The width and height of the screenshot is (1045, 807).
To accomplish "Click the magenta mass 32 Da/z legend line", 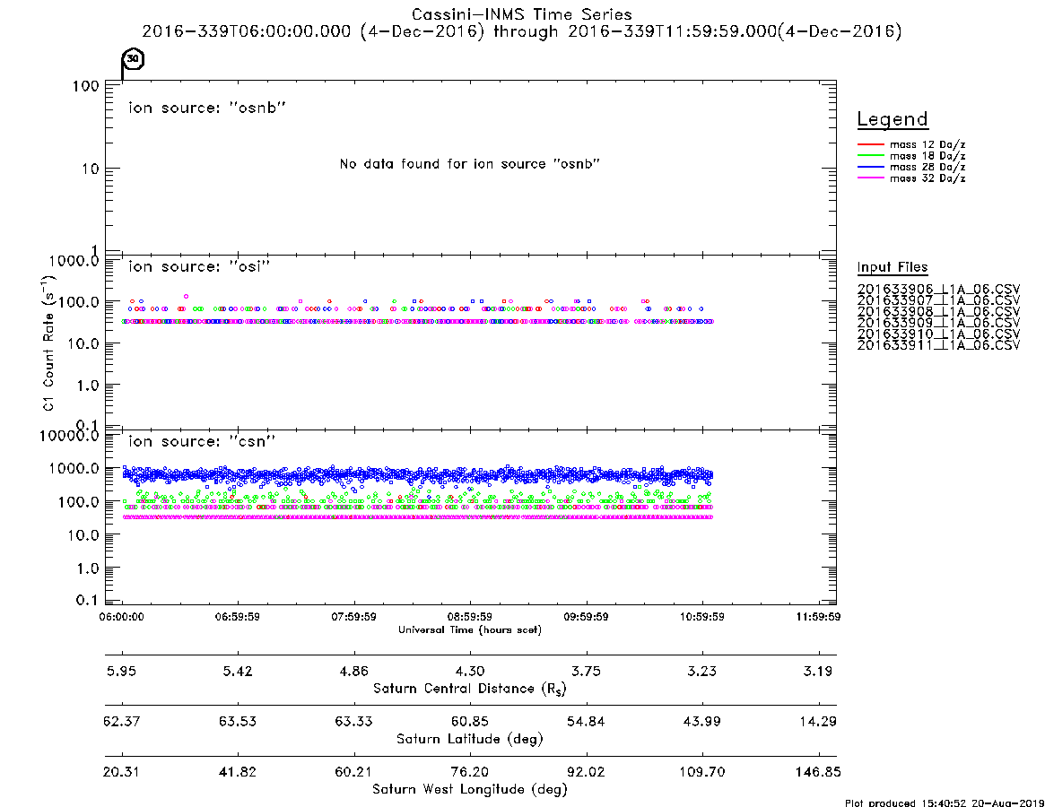I will (870, 178).
